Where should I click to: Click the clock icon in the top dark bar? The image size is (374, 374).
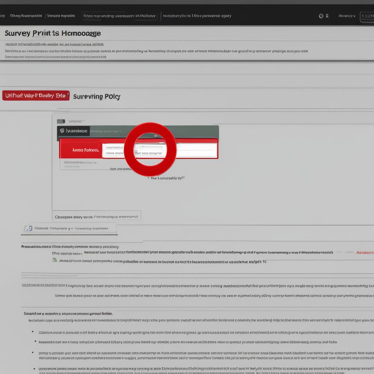click(321, 16)
